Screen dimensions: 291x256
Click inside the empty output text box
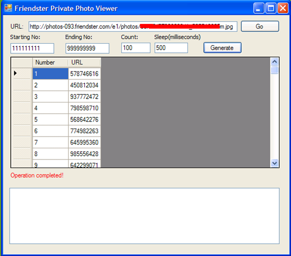coord(144,216)
